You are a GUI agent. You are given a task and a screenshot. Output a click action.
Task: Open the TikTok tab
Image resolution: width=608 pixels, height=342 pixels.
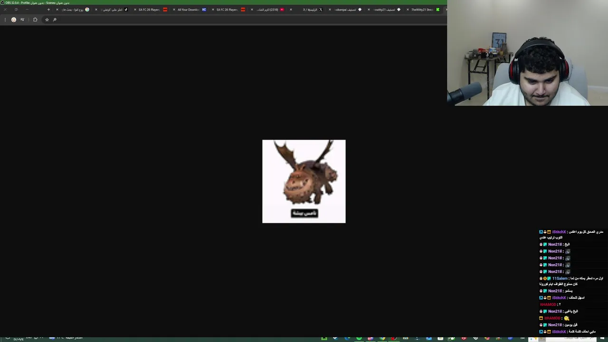pos(113,9)
